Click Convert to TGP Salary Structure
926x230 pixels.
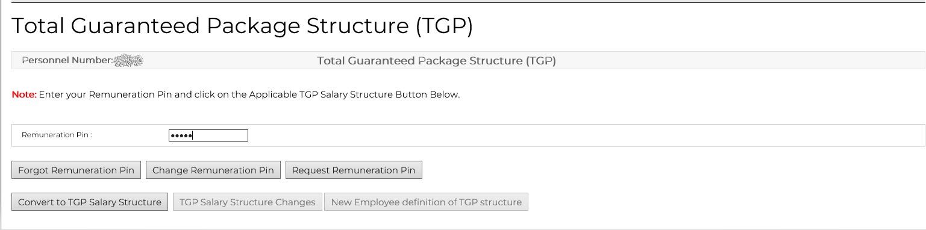pyautogui.click(x=90, y=202)
